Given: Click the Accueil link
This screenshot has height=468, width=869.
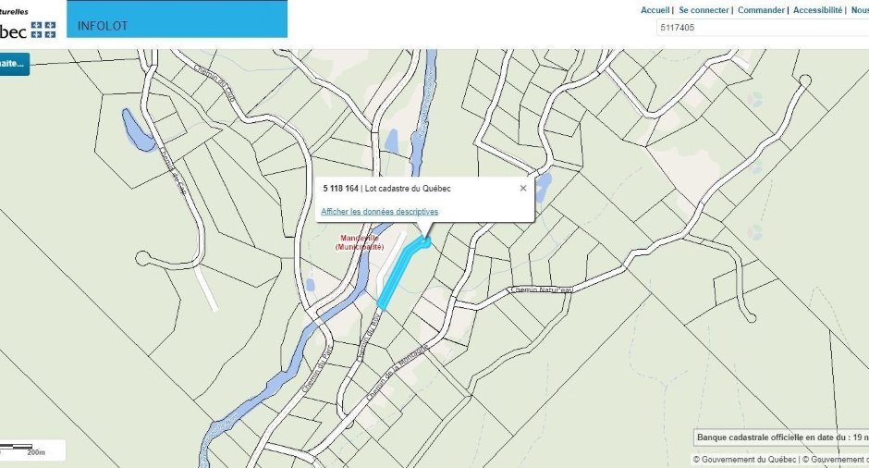Looking at the screenshot, I should [655, 10].
